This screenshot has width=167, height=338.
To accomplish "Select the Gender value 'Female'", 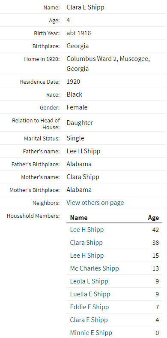I will point(77,107).
